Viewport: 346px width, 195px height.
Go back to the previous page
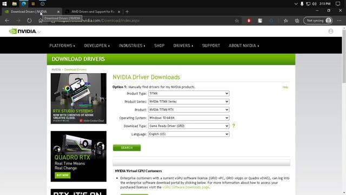pyautogui.click(x=7, y=21)
